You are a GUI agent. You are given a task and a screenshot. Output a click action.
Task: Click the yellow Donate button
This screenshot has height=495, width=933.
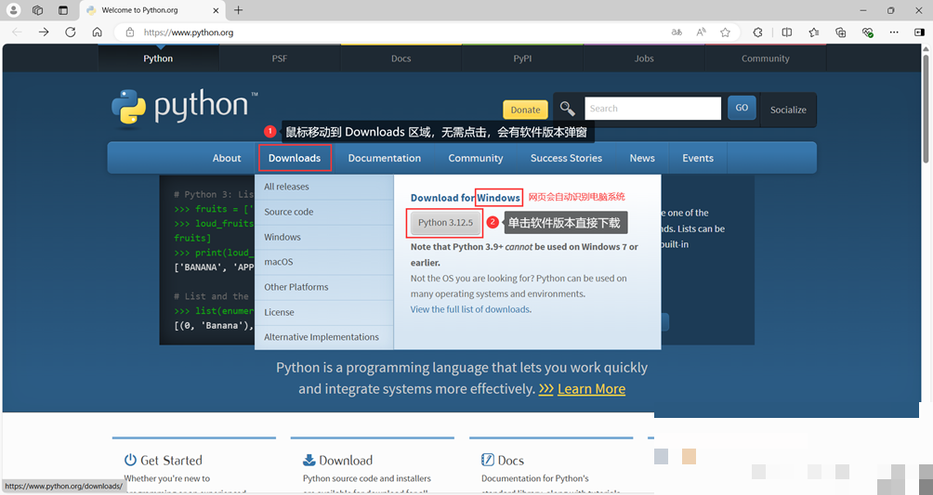[x=525, y=110]
